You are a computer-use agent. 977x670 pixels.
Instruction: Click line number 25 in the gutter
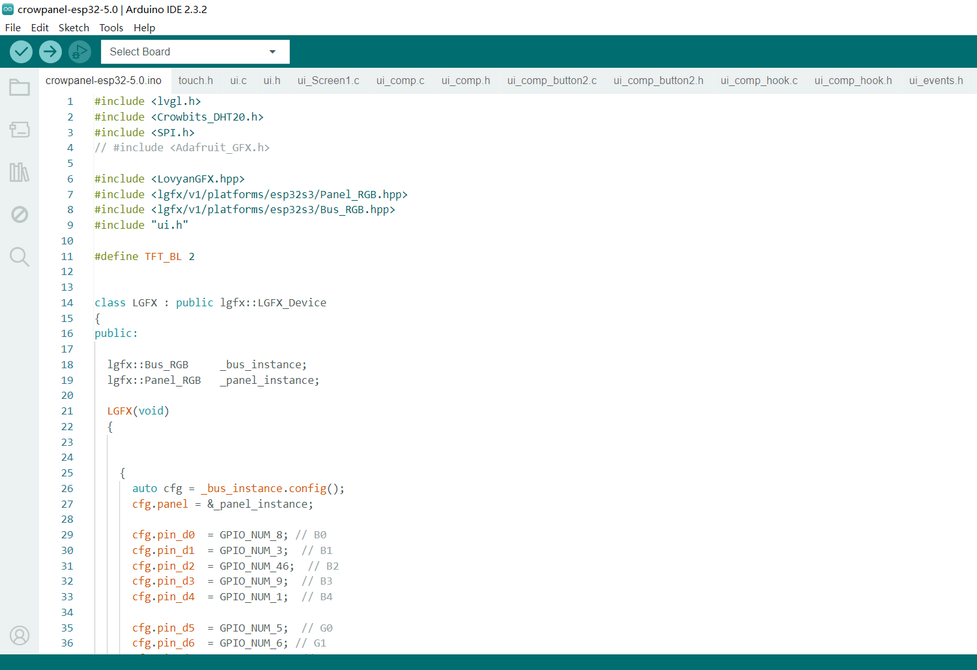coord(67,473)
